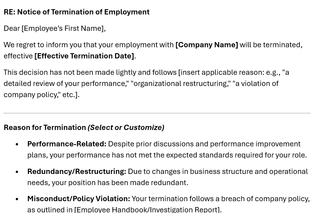Click the "insert applicable reason" placeholder text

click(222, 73)
